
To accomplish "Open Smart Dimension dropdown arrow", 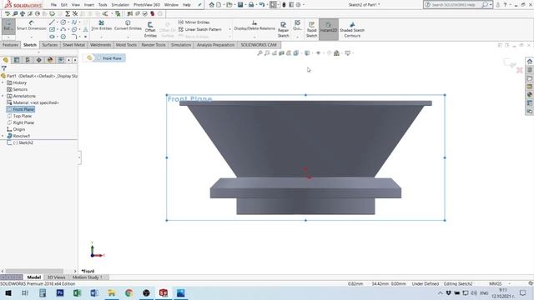I will [32, 37].
